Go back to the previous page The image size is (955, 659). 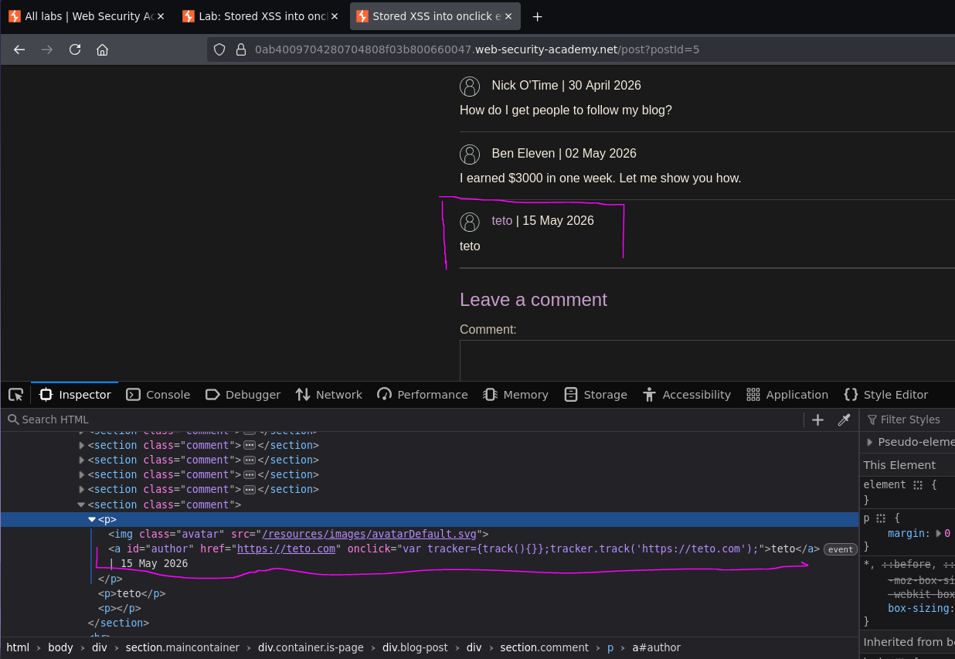pyautogui.click(x=19, y=49)
